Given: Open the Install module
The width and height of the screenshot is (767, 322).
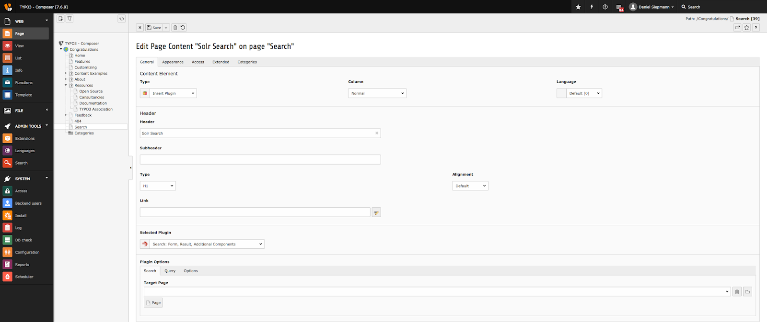Looking at the screenshot, I should (x=24, y=216).
